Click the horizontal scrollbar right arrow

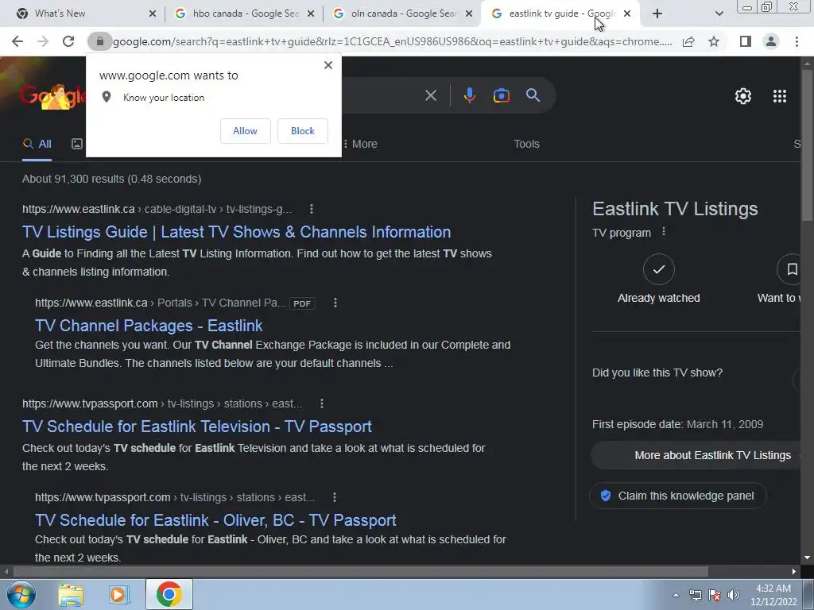pyautogui.click(x=794, y=572)
